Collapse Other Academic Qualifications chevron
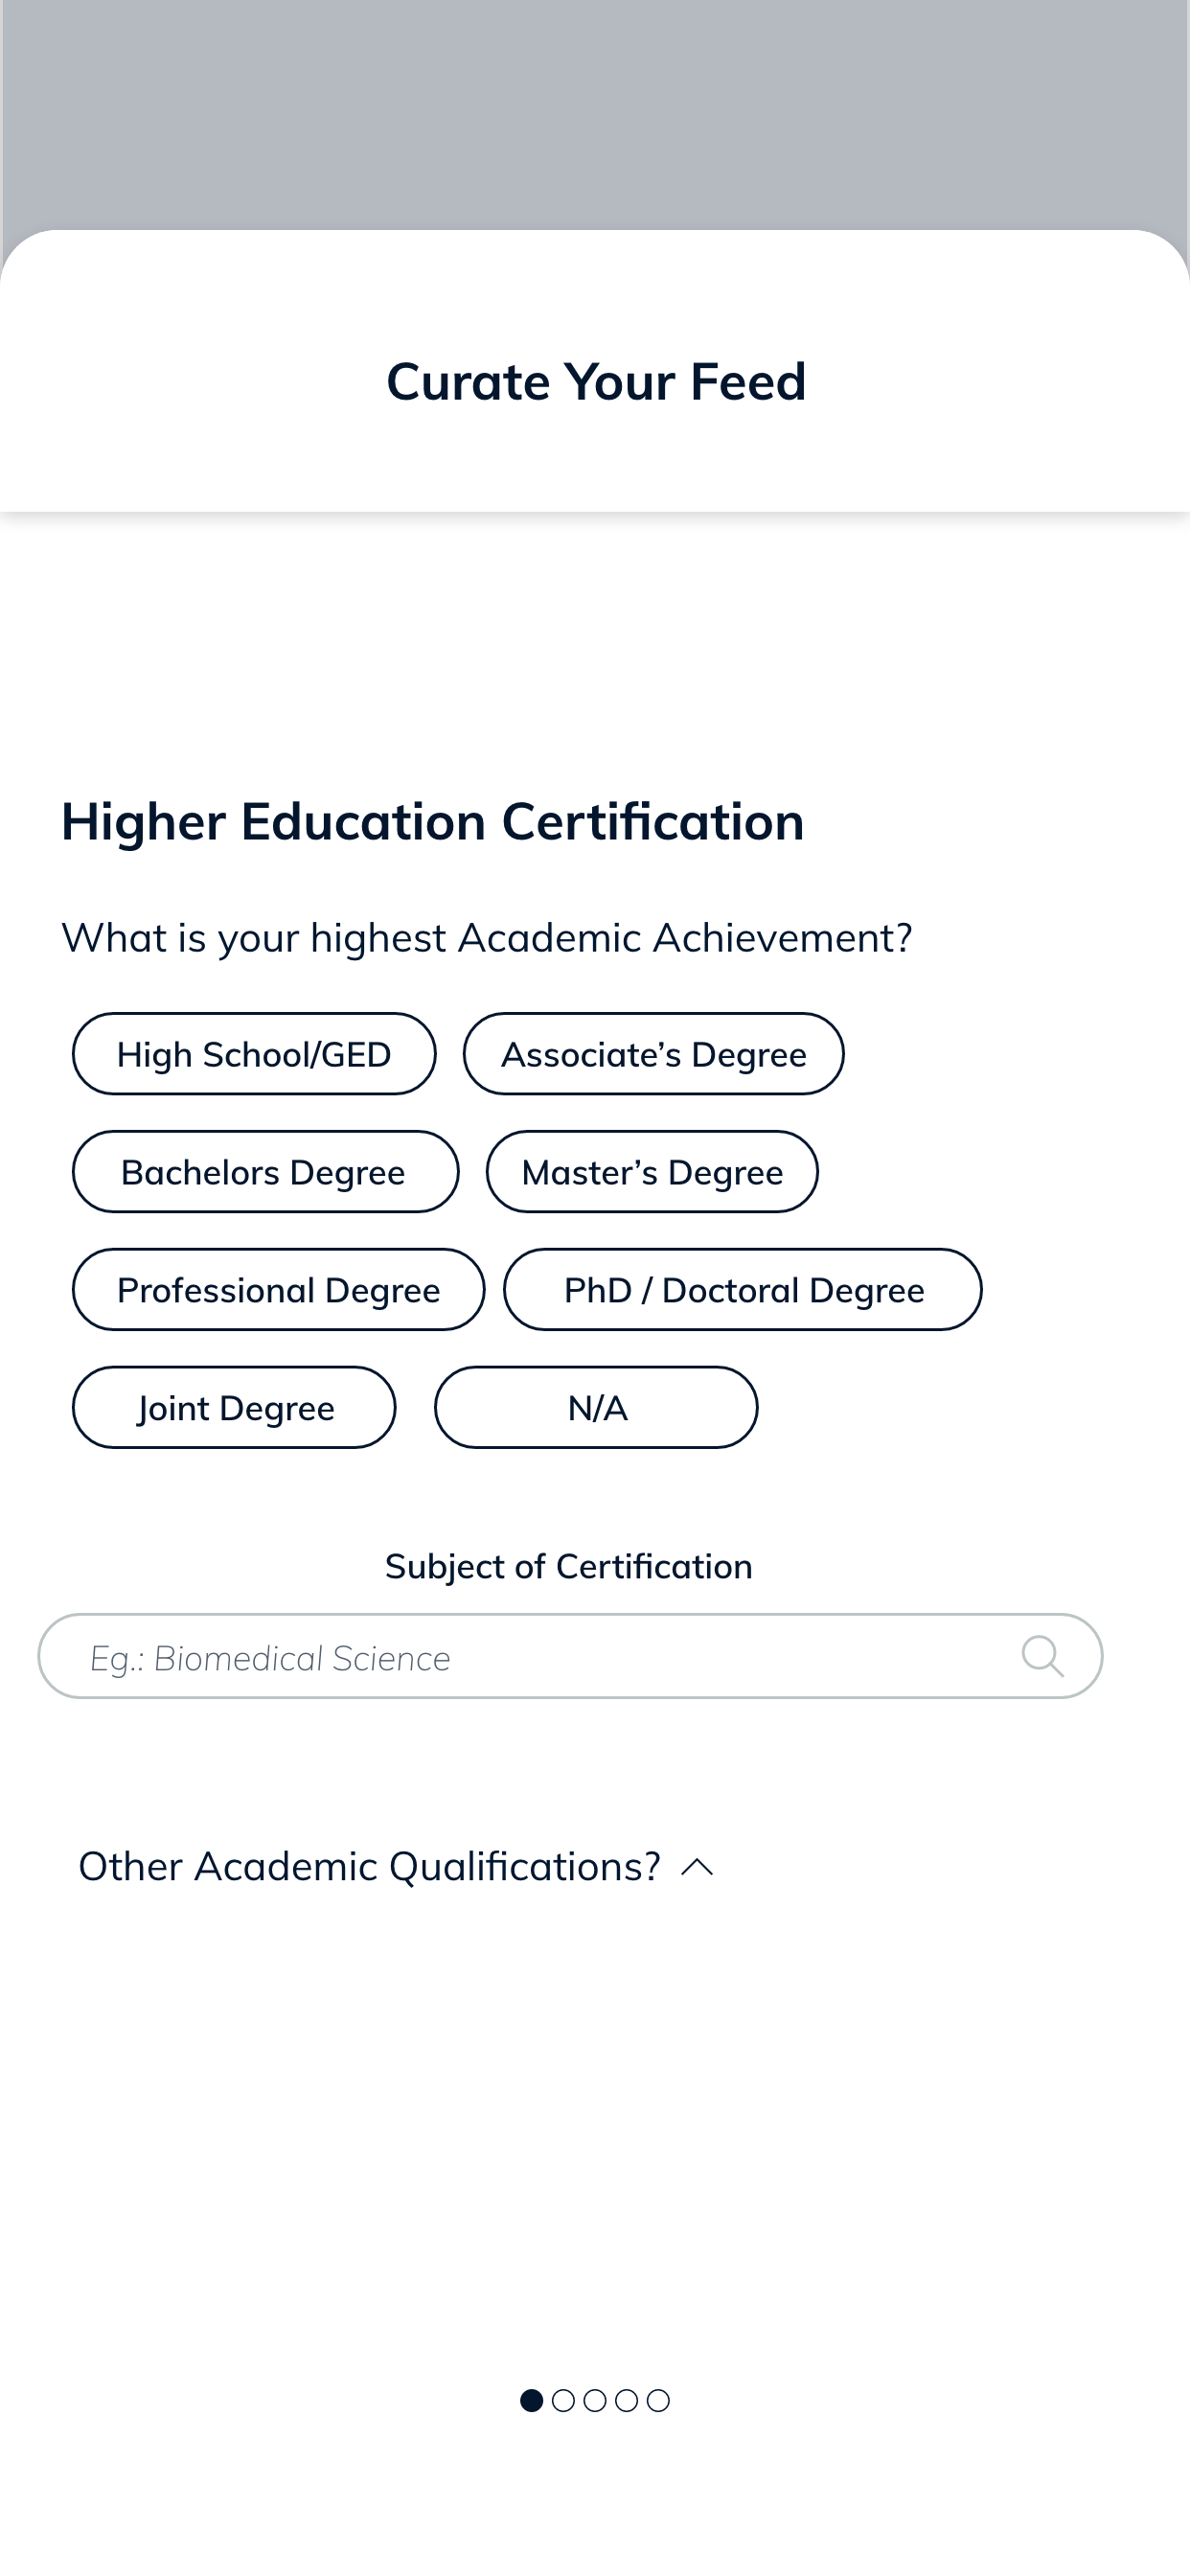The width and height of the screenshot is (1190, 2576). click(697, 1867)
